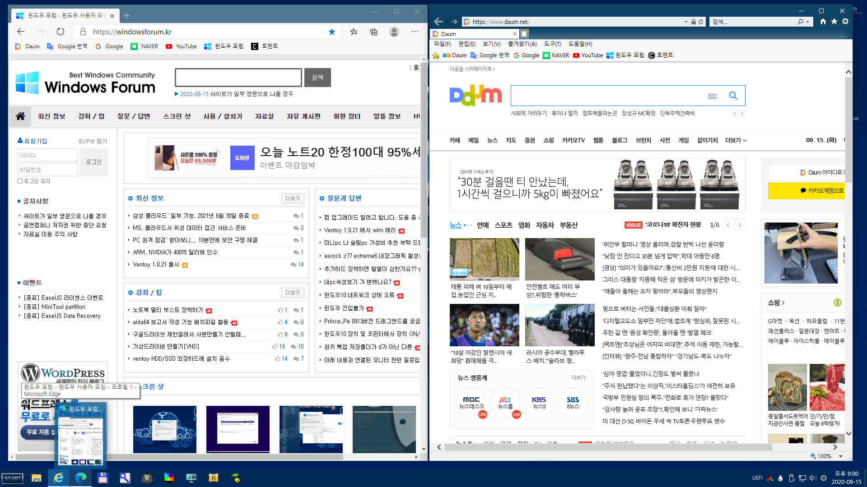Go back in the Internet Explorer window

click(x=438, y=22)
